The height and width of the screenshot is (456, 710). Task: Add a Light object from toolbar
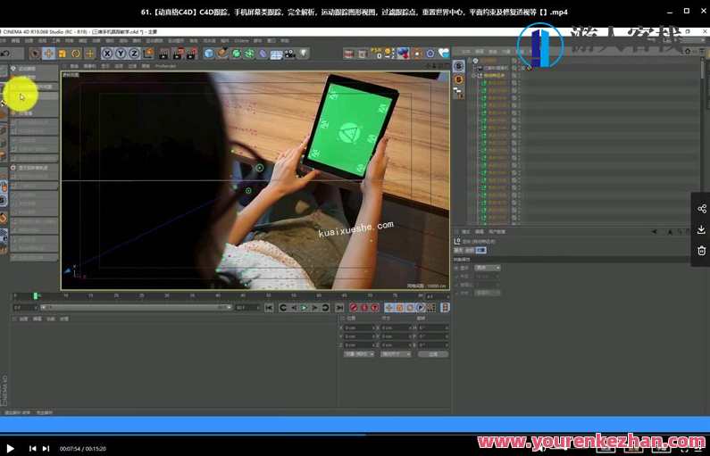click(303, 54)
